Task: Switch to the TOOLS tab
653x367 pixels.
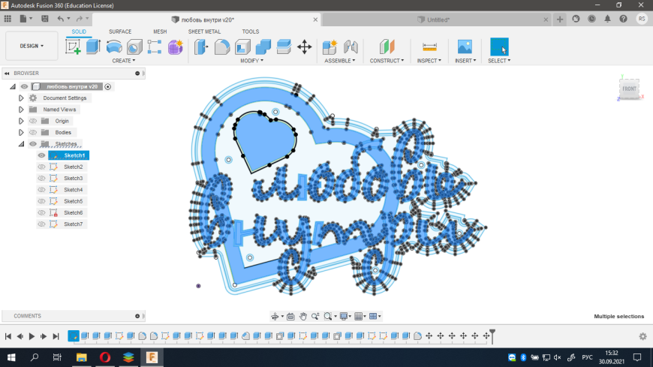Action: pos(250,32)
